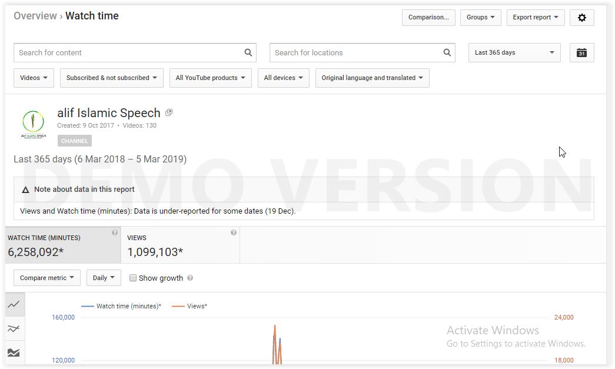
Task: Click the Note about data in this report heading
Action: [84, 190]
